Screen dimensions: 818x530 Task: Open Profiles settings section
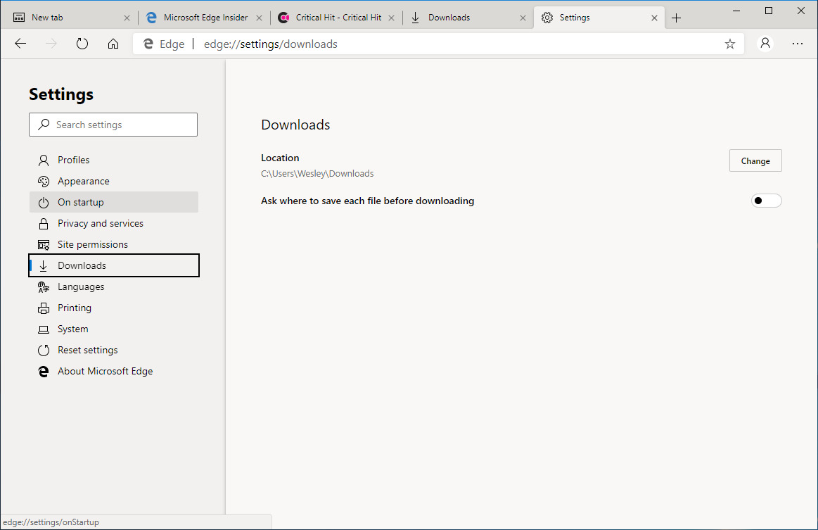pyautogui.click(x=74, y=160)
